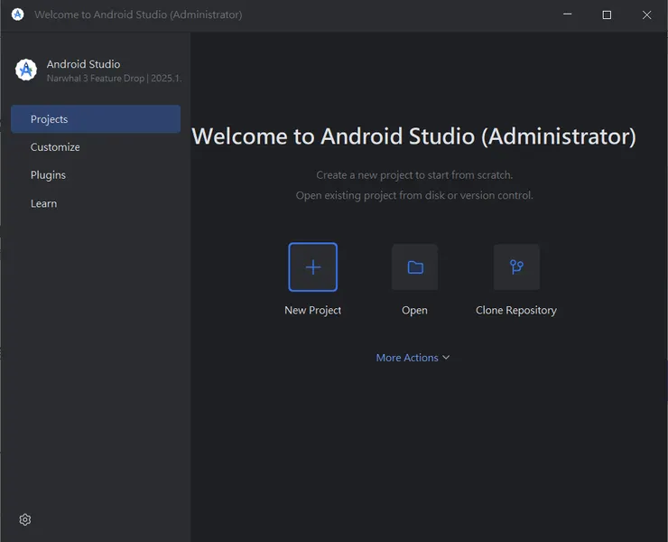Minimize the Welcome to Android Studio window
This screenshot has width=668, height=542.
point(567,14)
